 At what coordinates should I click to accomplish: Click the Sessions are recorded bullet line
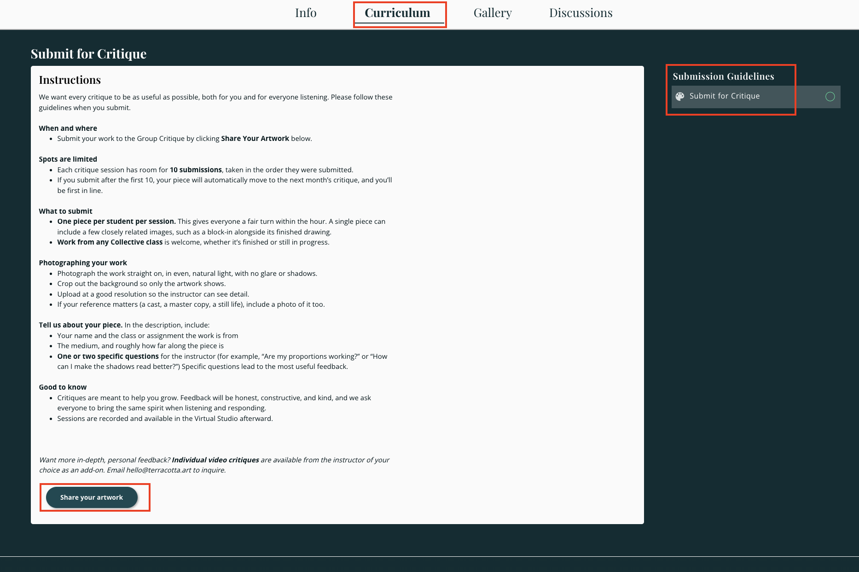(165, 419)
